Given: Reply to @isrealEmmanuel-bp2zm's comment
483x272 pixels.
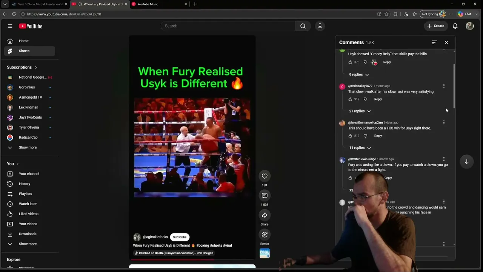Looking at the screenshot, I should coord(378,136).
